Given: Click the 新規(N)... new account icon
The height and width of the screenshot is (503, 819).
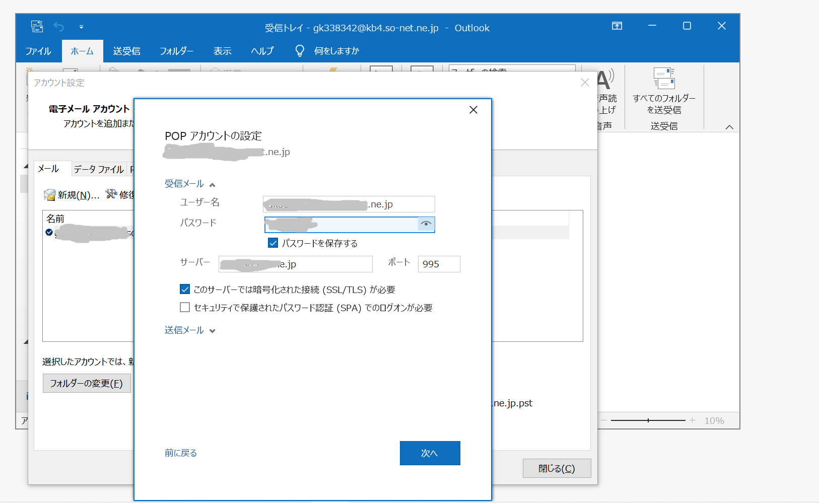Looking at the screenshot, I should pyautogui.click(x=49, y=195).
